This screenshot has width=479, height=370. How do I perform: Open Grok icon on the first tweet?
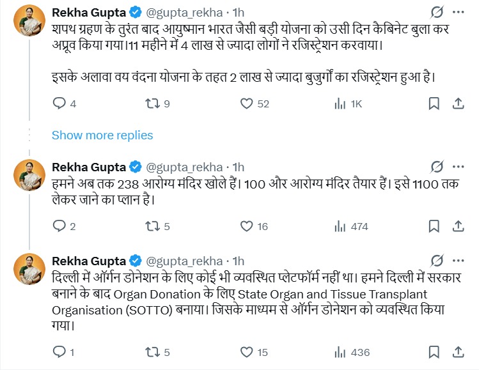pyautogui.click(x=438, y=13)
